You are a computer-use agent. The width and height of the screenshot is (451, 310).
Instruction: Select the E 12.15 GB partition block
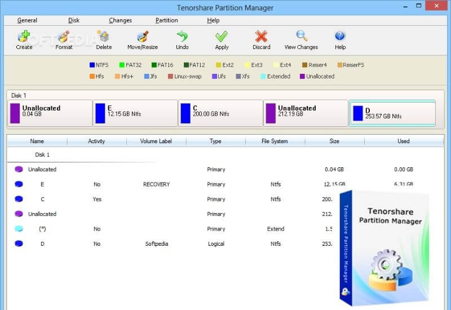tap(135, 113)
